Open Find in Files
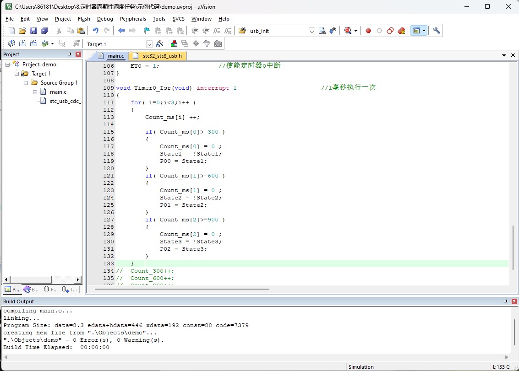The image size is (519, 371). point(242,31)
